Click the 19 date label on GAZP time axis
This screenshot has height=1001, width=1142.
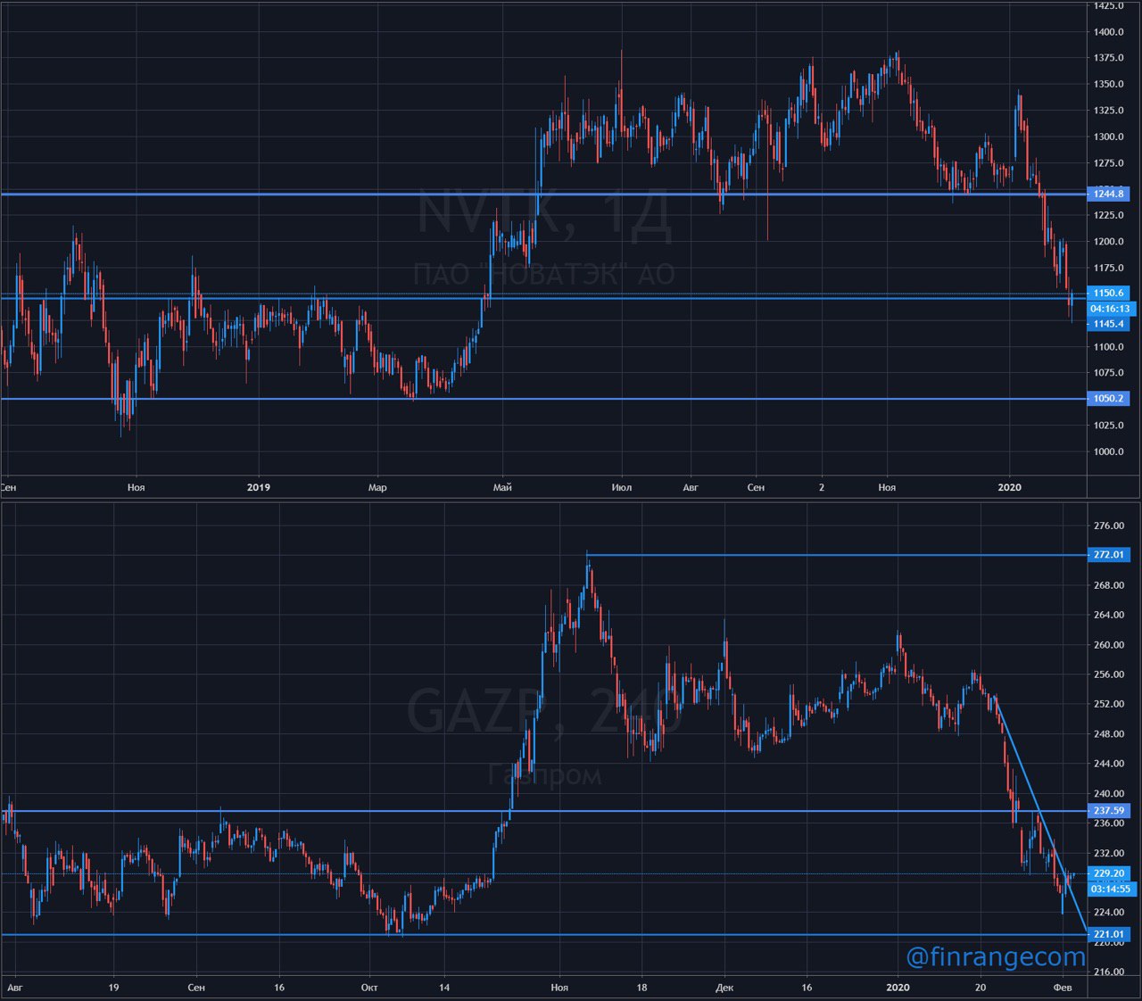(x=113, y=988)
